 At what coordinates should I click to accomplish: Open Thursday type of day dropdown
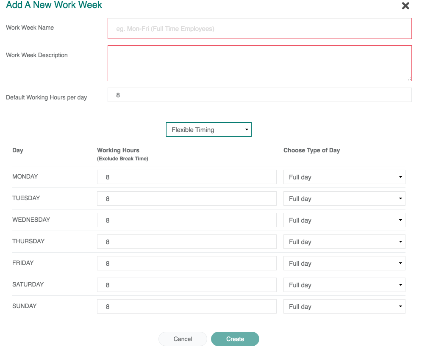[x=344, y=242]
